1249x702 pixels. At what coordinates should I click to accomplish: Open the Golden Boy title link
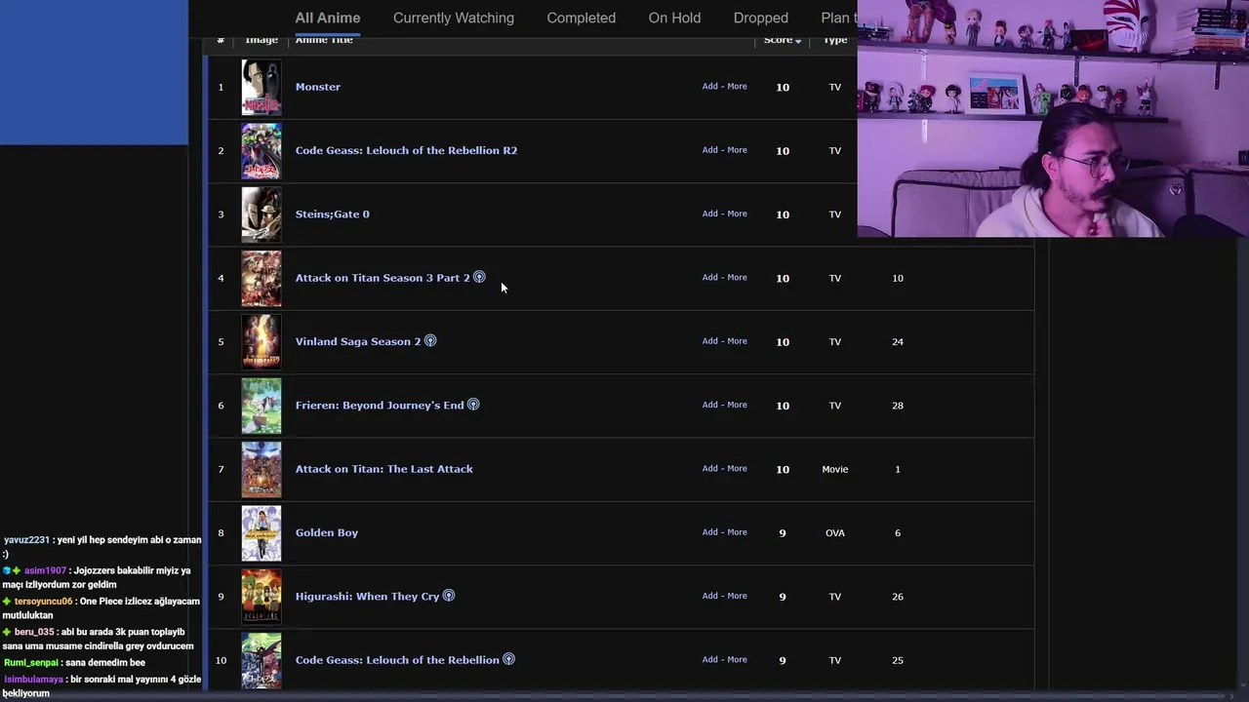[327, 532]
